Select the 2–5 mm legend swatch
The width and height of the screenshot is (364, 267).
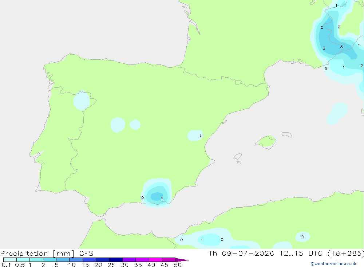50,260
